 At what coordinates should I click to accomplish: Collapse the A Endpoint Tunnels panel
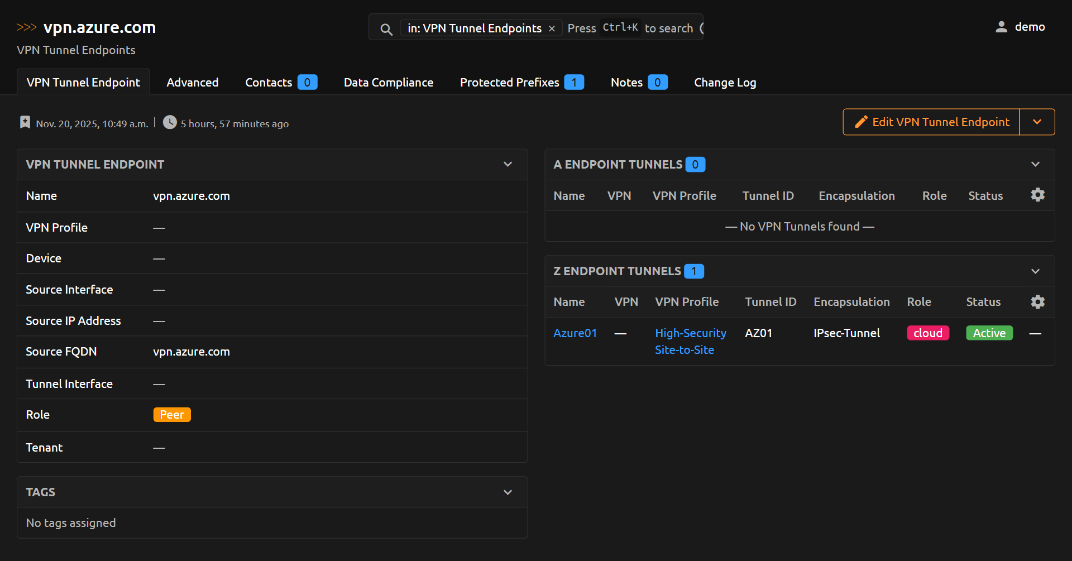tap(1035, 164)
